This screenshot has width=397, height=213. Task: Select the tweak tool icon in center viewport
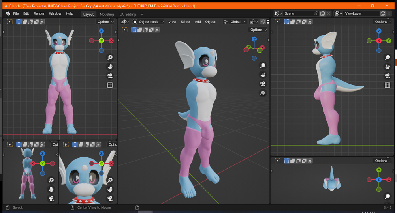pos(124,30)
